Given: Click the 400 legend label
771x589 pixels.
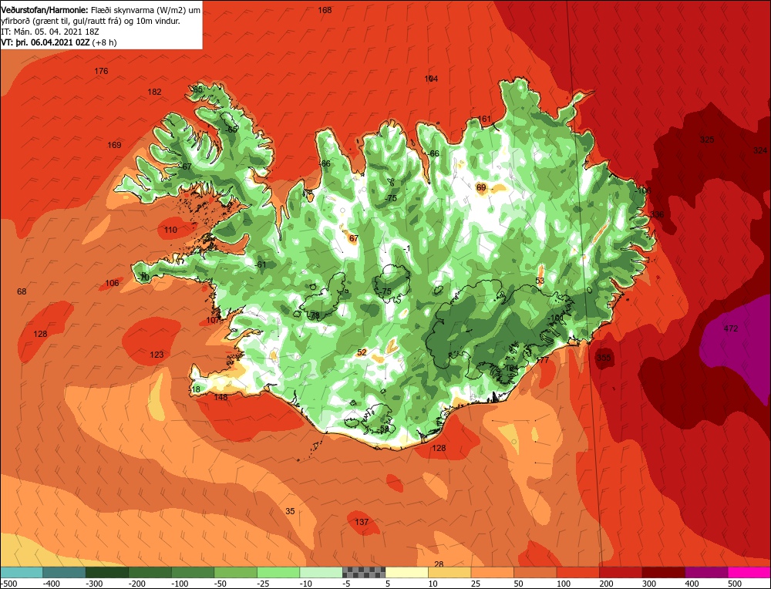Looking at the screenshot, I should (x=692, y=584).
